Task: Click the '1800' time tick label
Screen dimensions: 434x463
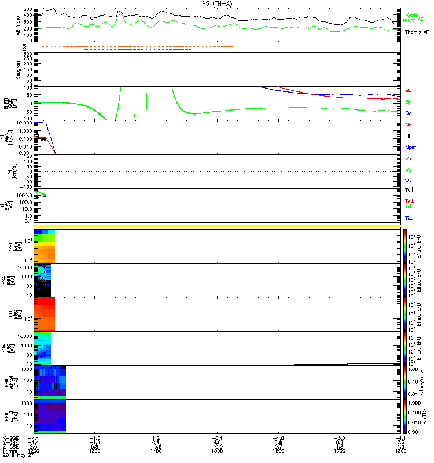Action: [400, 451]
